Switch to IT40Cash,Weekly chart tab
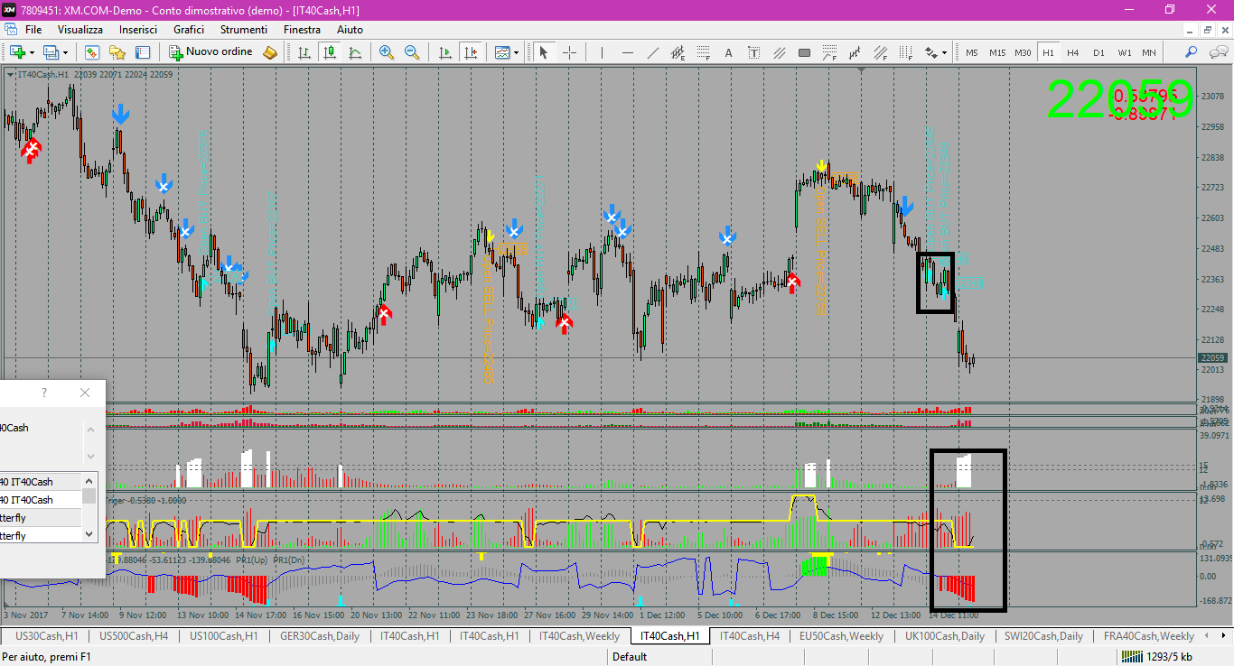Image resolution: width=1234 pixels, height=666 pixels. point(580,636)
